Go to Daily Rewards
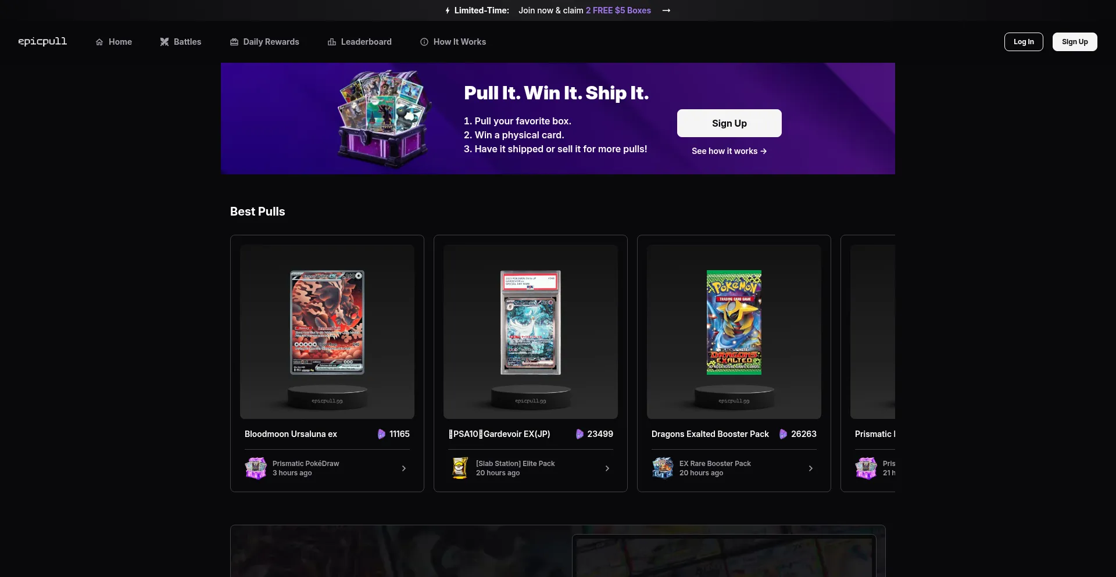This screenshot has width=1116, height=577. (x=264, y=42)
